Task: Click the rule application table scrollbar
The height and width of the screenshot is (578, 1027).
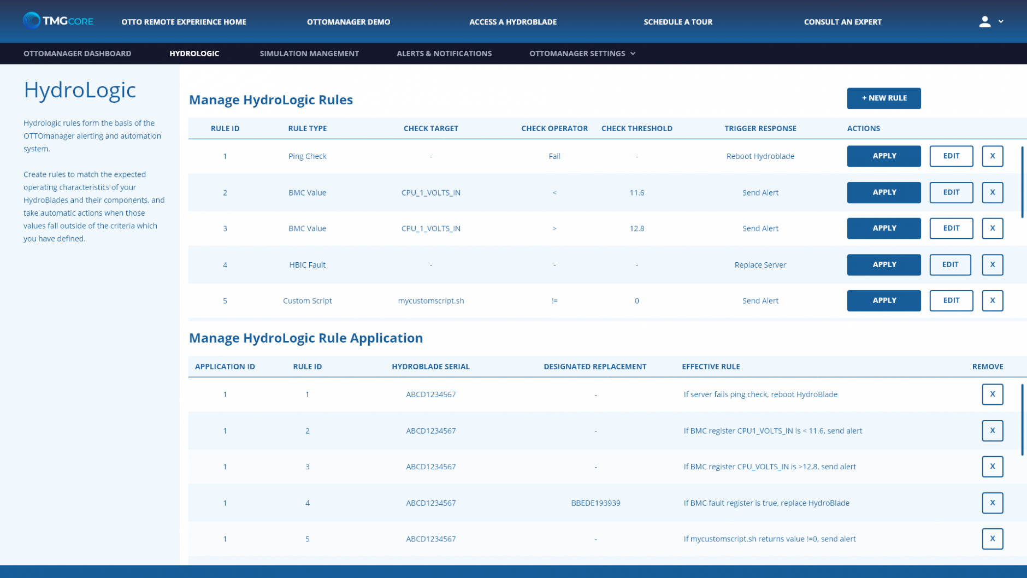Action: (1022, 420)
